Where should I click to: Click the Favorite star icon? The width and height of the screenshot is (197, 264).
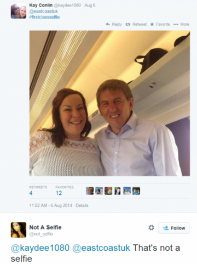tap(152, 24)
